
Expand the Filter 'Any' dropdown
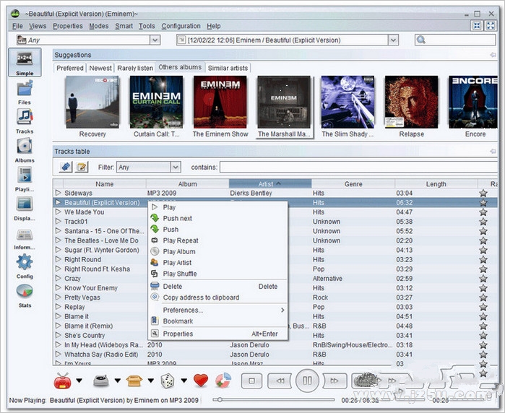(x=176, y=167)
